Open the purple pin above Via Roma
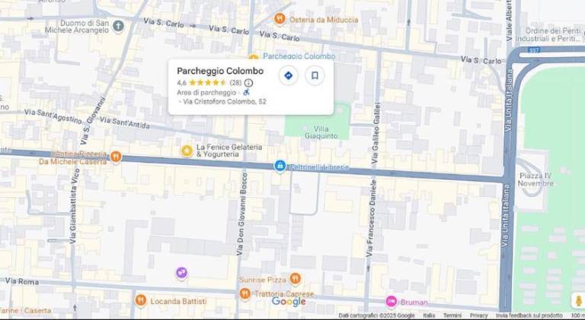The height and width of the screenshot is (320, 585). tap(181, 273)
